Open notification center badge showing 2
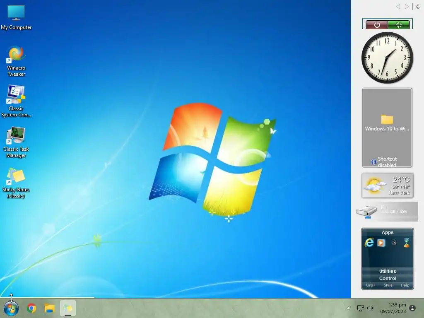 coord(412,308)
